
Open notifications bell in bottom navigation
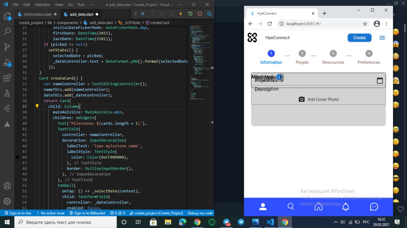point(346,207)
